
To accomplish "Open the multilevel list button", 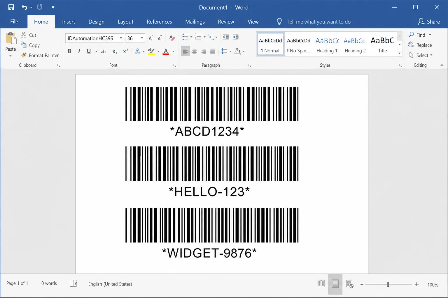I will [211, 37].
